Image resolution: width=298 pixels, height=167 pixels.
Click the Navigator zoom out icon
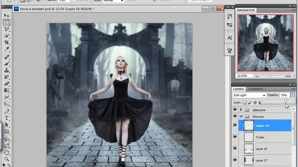257,76
